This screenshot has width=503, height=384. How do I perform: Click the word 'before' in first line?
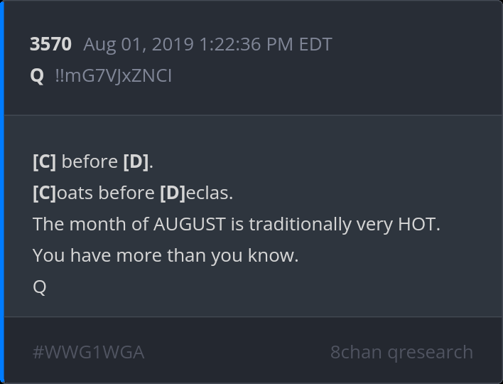tap(90, 161)
